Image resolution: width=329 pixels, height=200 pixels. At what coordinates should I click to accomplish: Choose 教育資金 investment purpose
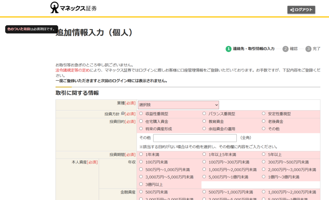(x=204, y=121)
